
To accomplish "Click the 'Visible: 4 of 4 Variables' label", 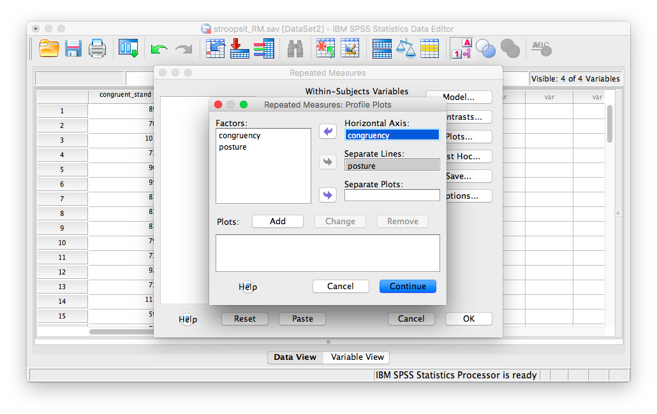I will 575,78.
